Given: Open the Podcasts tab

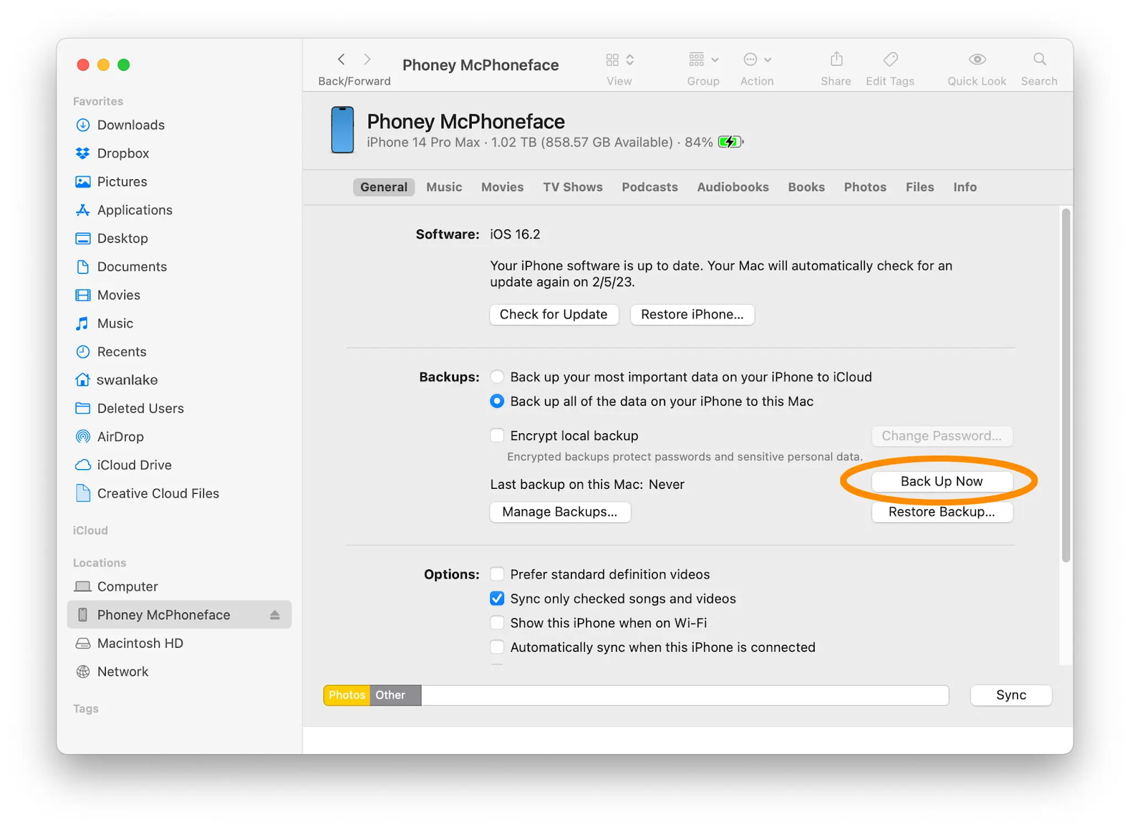Looking at the screenshot, I should [x=650, y=187].
